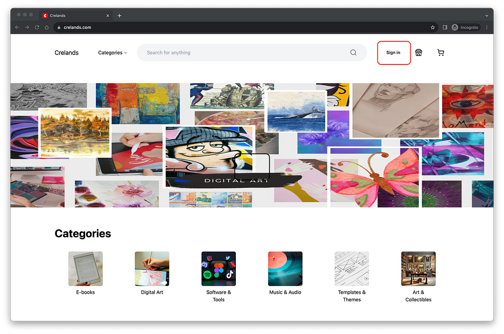Click the colorful abstract blocks painting
504x334 pixels.
click(x=138, y=103)
